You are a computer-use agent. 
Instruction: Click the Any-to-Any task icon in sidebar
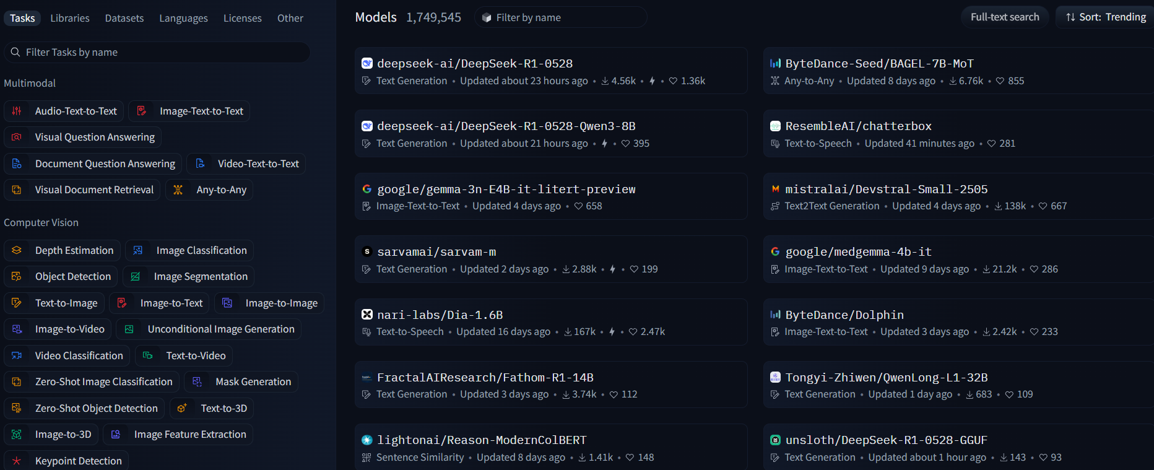click(178, 189)
